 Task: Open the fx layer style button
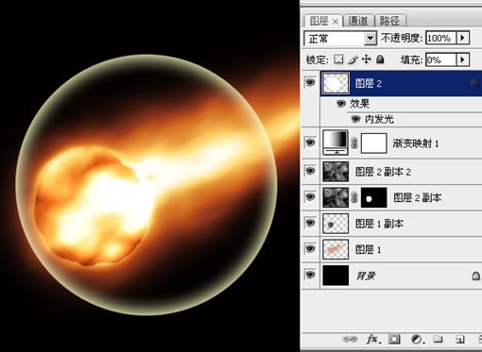(x=373, y=339)
